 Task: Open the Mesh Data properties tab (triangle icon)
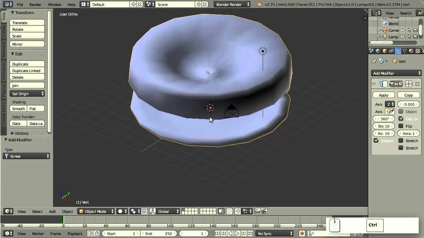coord(404,51)
